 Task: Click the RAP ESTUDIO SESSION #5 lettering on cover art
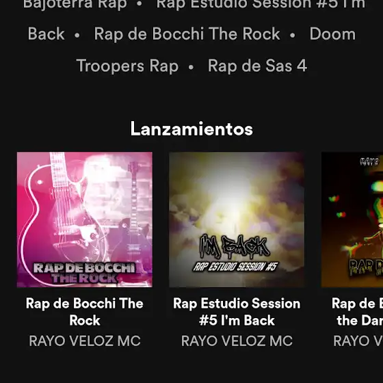click(x=235, y=267)
